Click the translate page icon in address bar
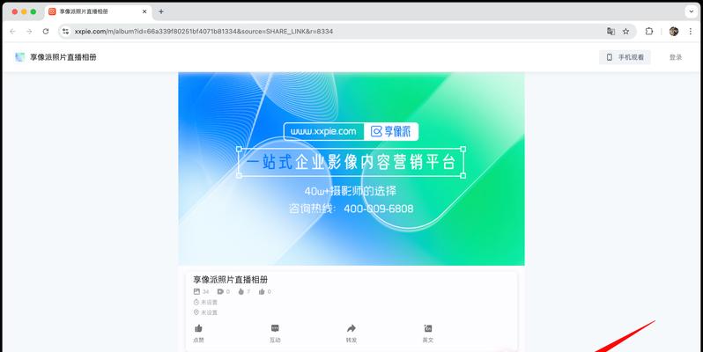703x352 pixels. click(x=610, y=32)
